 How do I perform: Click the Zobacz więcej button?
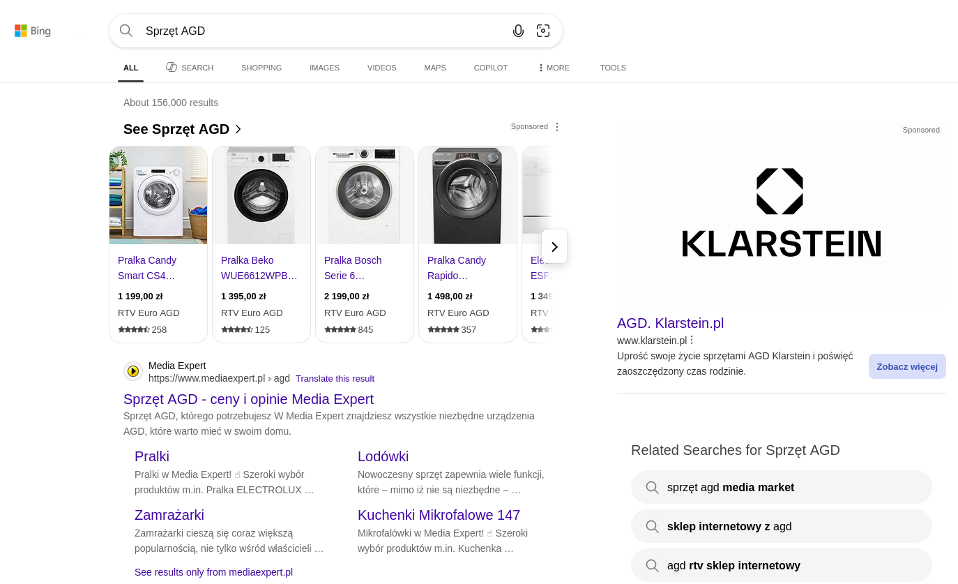(x=906, y=366)
